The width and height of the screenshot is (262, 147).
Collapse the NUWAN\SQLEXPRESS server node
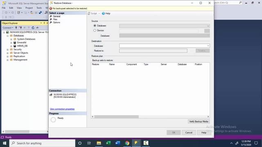click(4, 32)
